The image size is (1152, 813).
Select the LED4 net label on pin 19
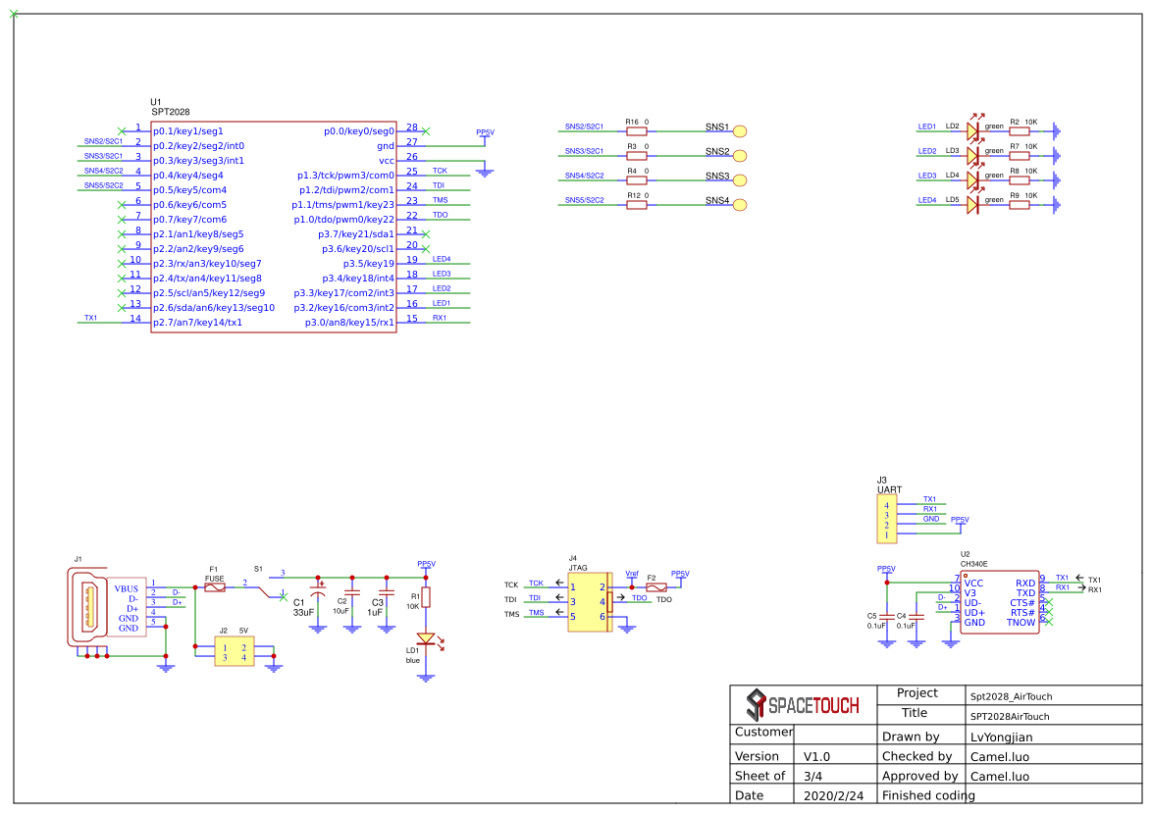pyautogui.click(x=442, y=259)
